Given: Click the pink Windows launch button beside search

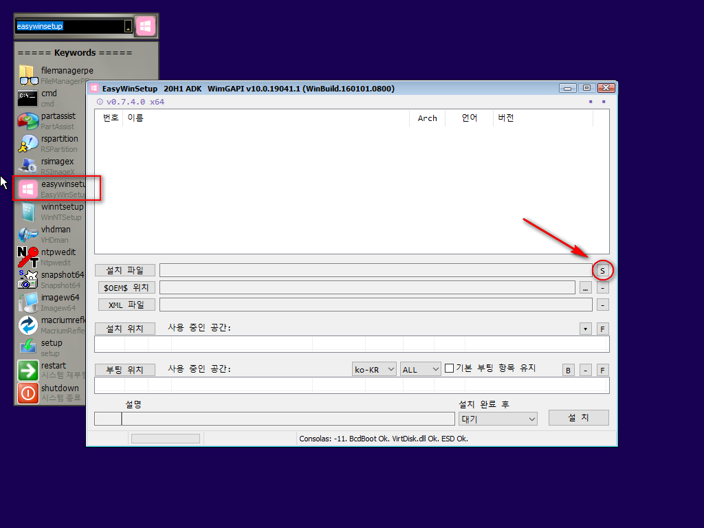Looking at the screenshot, I should pyautogui.click(x=146, y=26).
